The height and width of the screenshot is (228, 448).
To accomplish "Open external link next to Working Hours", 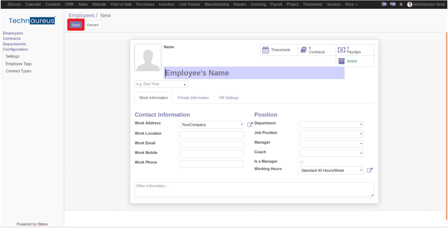I will 370,170.
